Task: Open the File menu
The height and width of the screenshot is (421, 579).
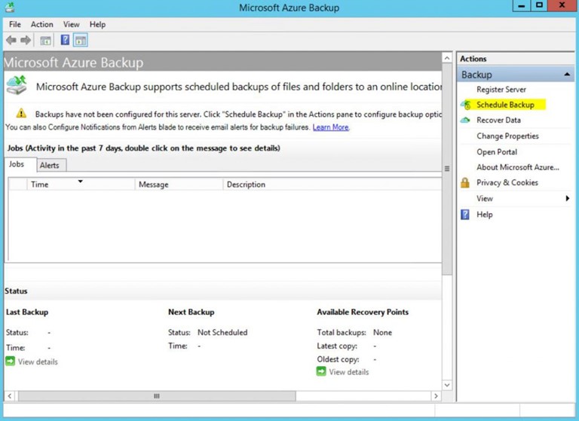Action: click(15, 24)
